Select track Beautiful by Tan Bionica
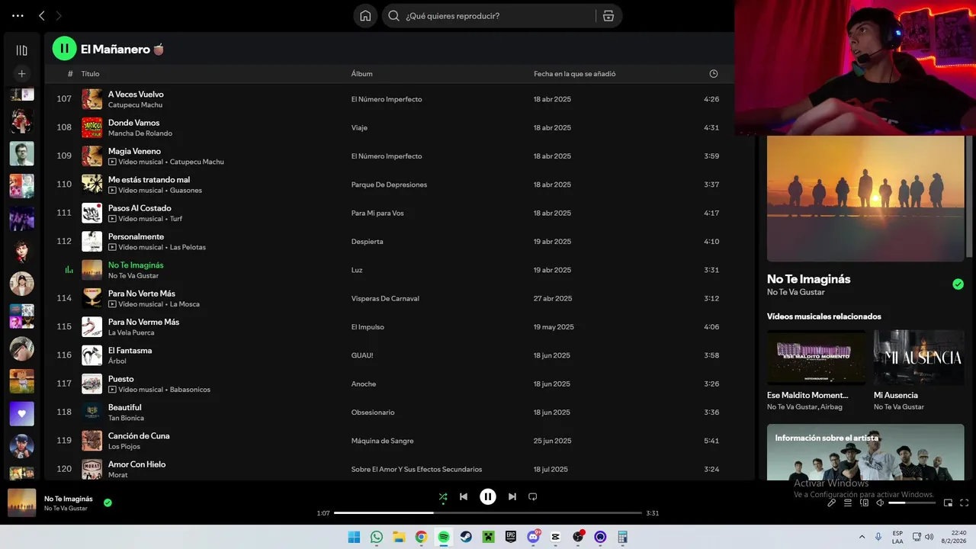Viewport: 976px width, 549px height. click(124, 407)
